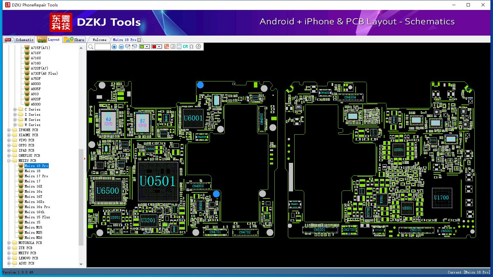
Task: Open the Meizu 18 layout in tree
Action: coord(32,171)
